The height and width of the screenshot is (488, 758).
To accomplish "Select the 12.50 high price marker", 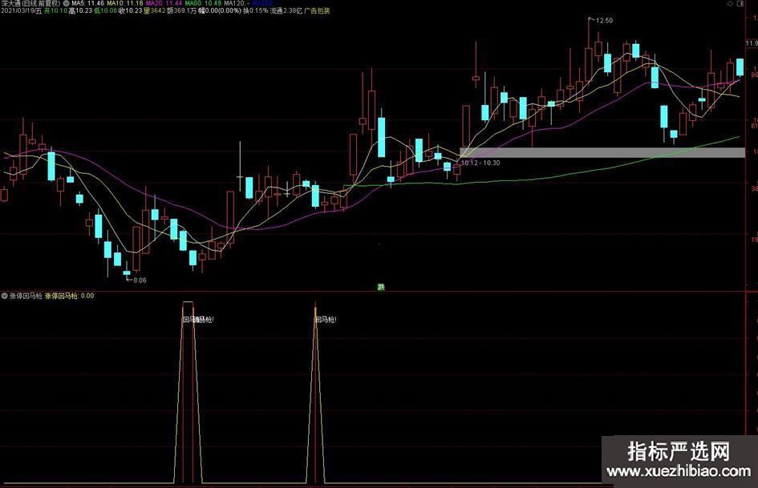I will (602, 20).
